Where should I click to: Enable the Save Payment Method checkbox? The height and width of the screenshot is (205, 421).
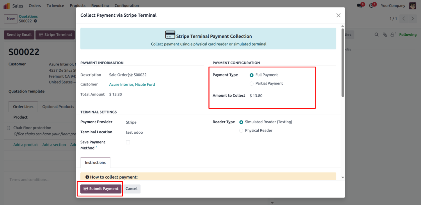click(128, 142)
